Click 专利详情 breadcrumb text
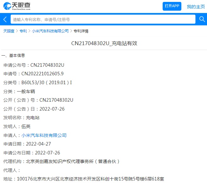The width and height of the screenshot is (207, 183). 81,31
